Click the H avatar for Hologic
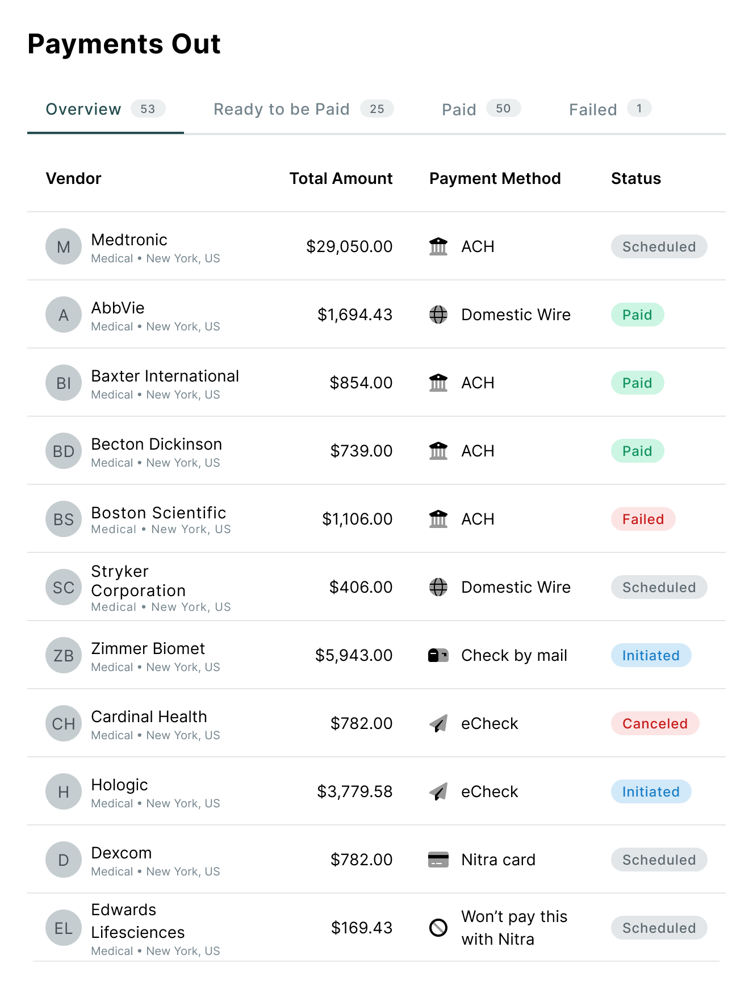753x989 pixels. point(64,791)
